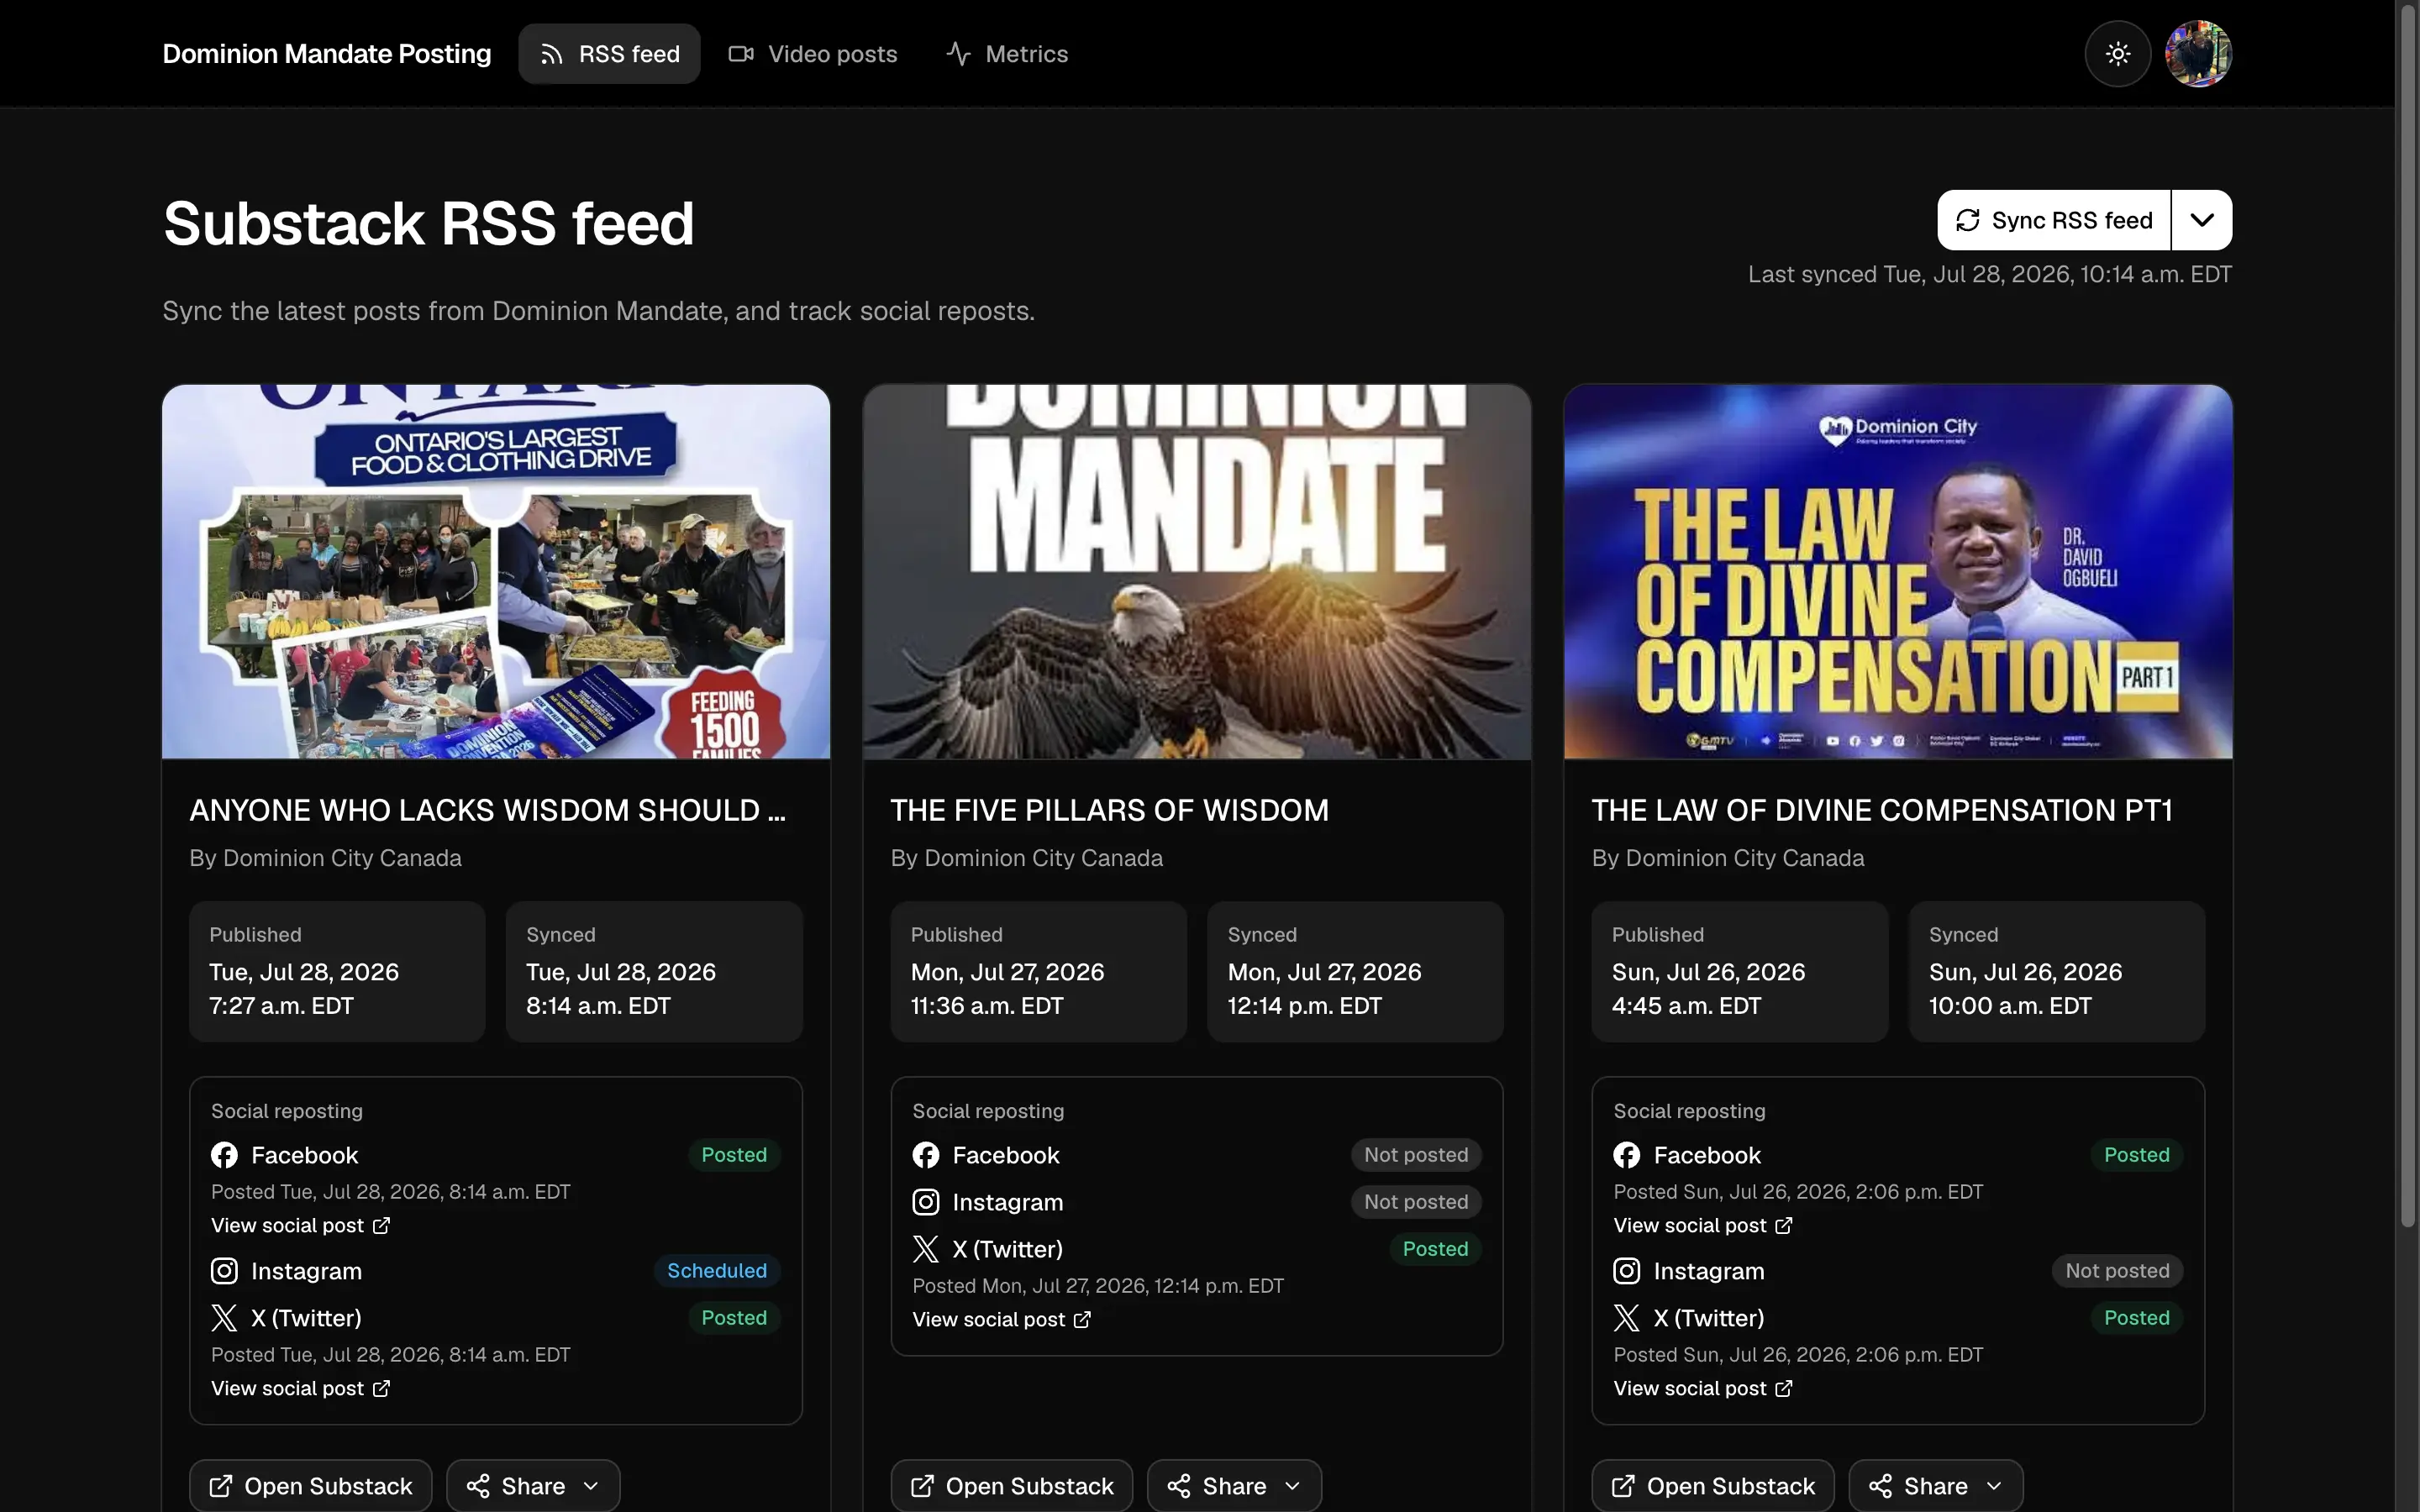The height and width of the screenshot is (1512, 2420).
Task: Expand Share dropdown on LAW OF DIVINE COMPENSATION card
Action: pos(1936,1486)
